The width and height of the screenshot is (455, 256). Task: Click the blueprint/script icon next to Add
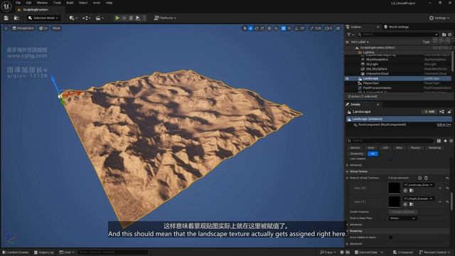[x=441, y=112]
